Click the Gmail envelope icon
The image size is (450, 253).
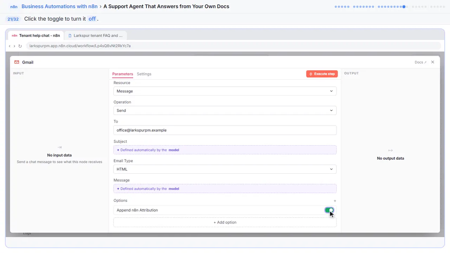(17, 62)
